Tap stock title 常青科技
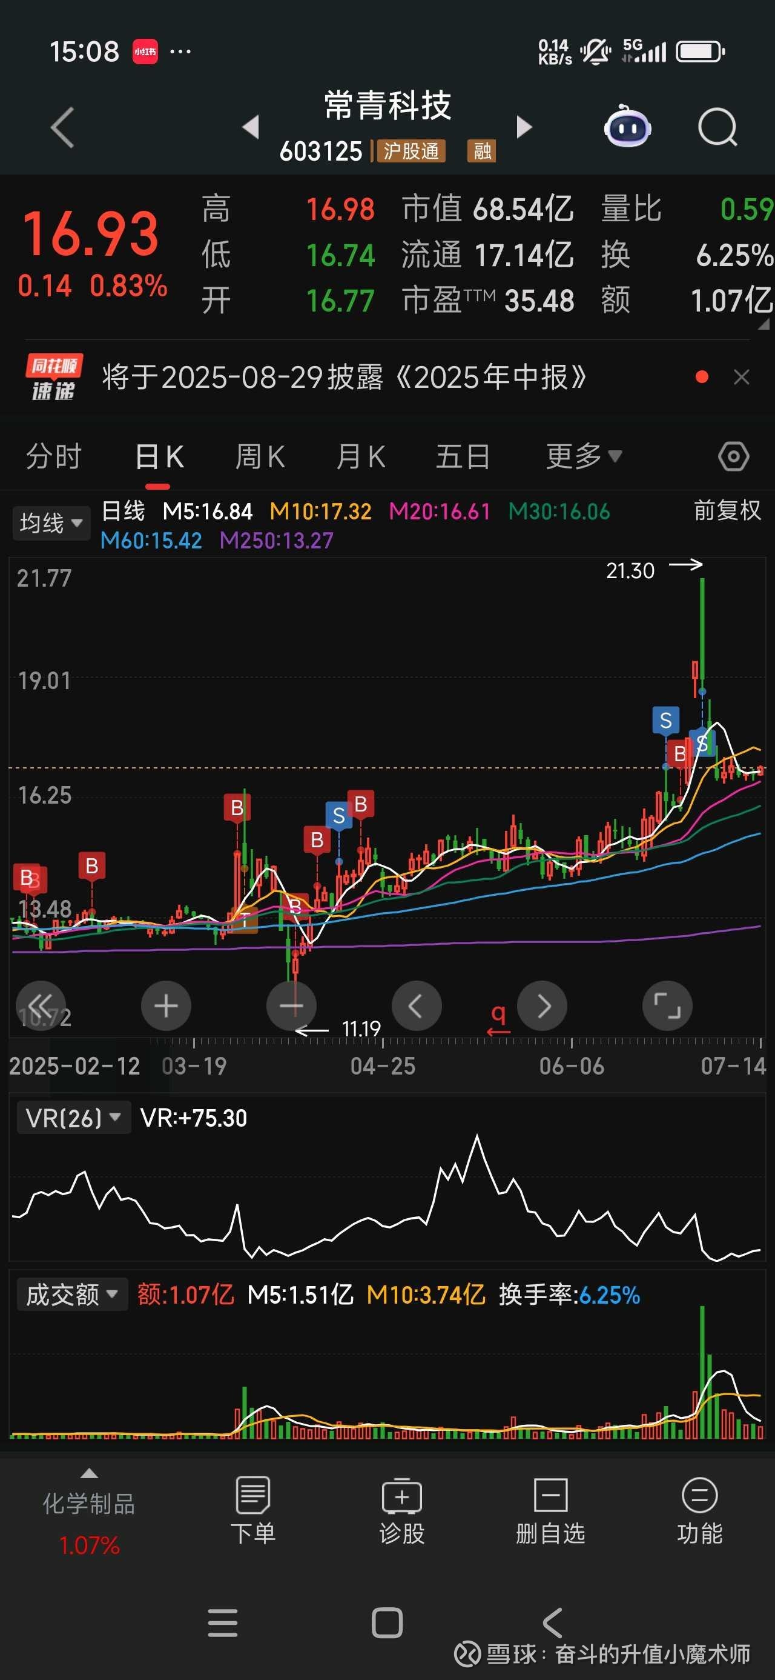 tap(388, 105)
